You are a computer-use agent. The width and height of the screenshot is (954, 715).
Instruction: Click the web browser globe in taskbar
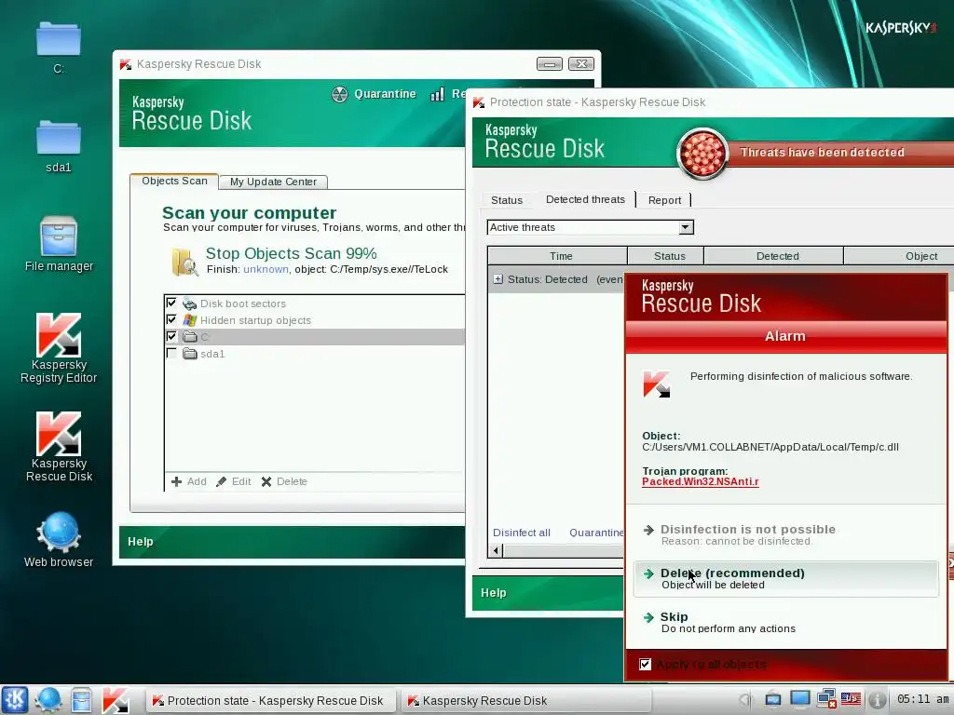pyautogui.click(x=48, y=700)
